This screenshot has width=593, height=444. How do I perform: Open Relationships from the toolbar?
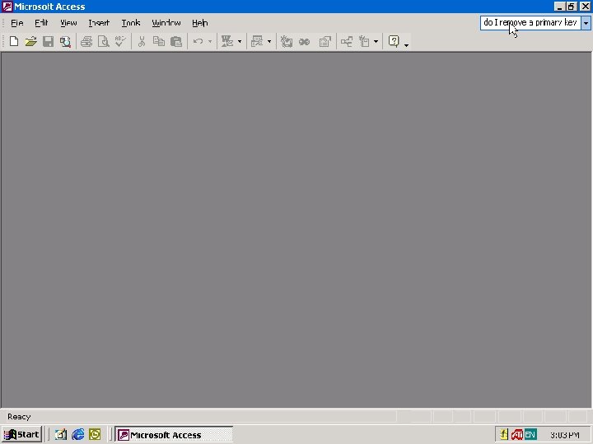(347, 41)
